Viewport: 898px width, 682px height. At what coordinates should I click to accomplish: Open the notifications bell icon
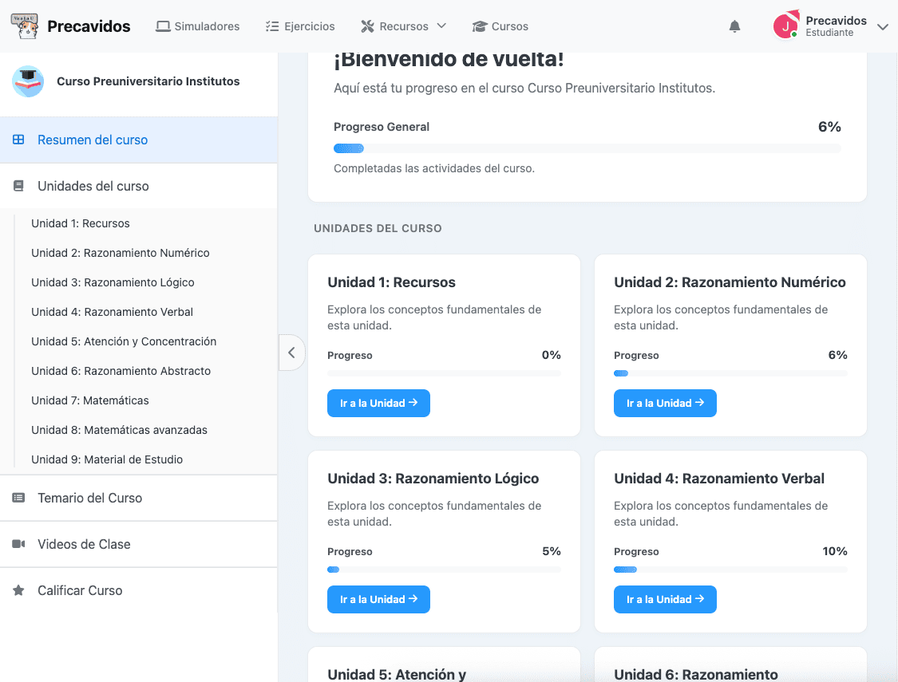734,26
